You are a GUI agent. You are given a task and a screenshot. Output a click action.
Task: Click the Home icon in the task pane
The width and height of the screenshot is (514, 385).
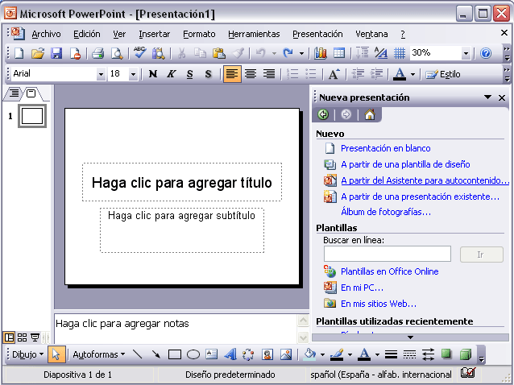coord(369,114)
